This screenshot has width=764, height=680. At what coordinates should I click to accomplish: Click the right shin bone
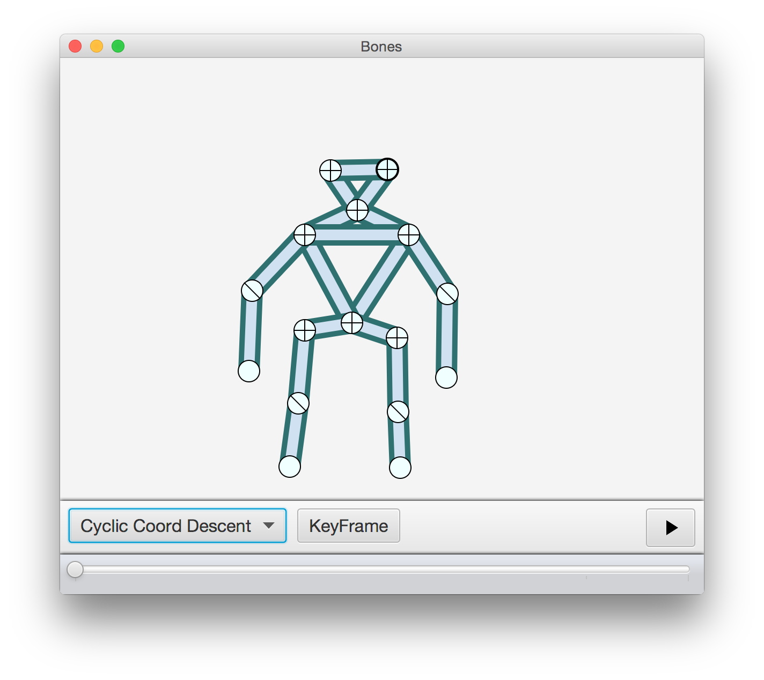[399, 440]
